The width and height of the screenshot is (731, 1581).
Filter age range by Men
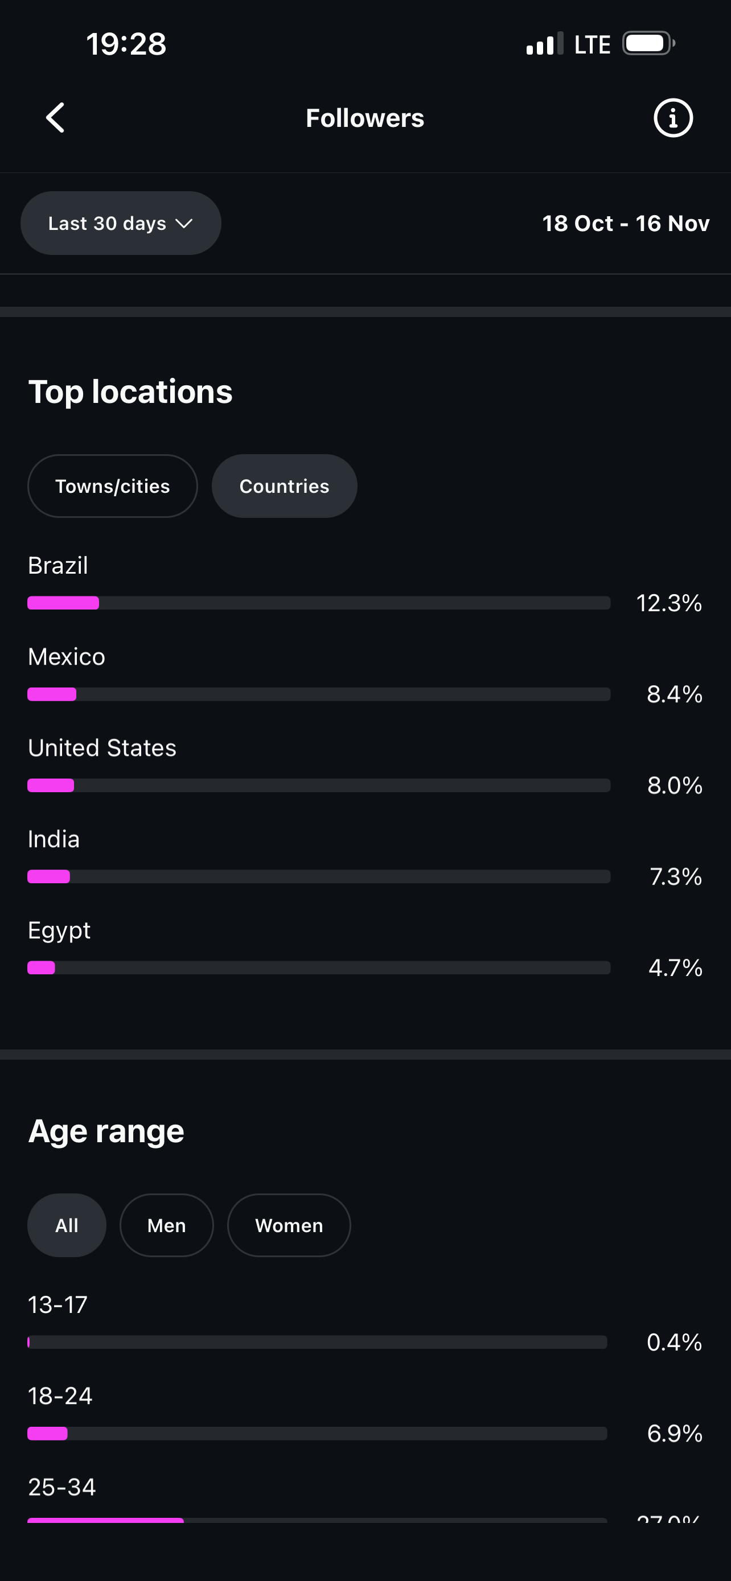166,1225
